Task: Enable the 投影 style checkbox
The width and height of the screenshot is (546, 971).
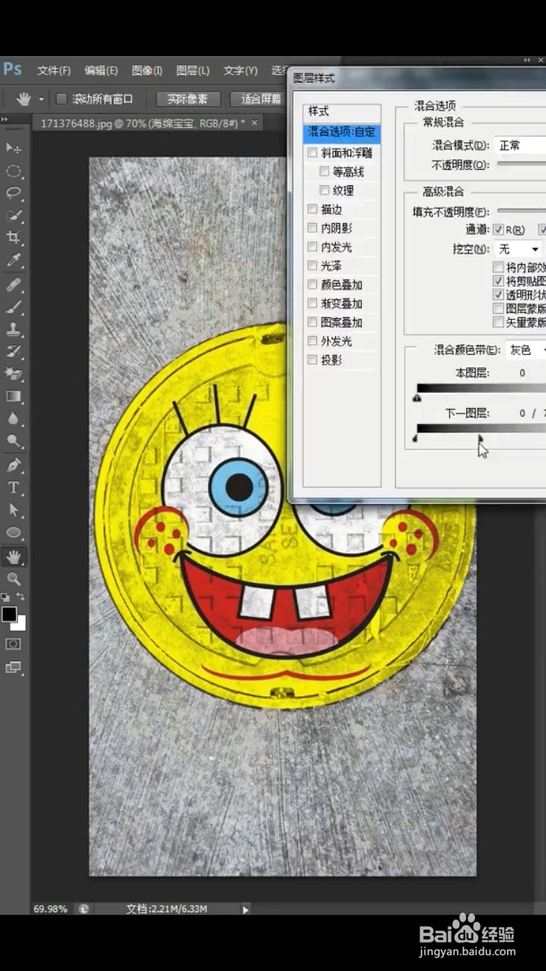Action: coord(312,360)
